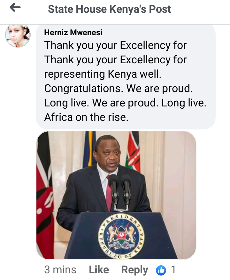Reply to Herniz Mwenesi's comment
The width and height of the screenshot is (230, 280).
[135, 270]
